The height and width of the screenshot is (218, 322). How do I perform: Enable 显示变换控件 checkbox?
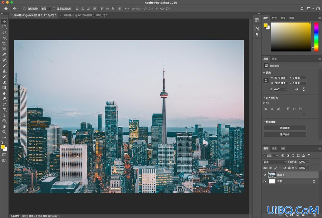[x=54, y=9]
